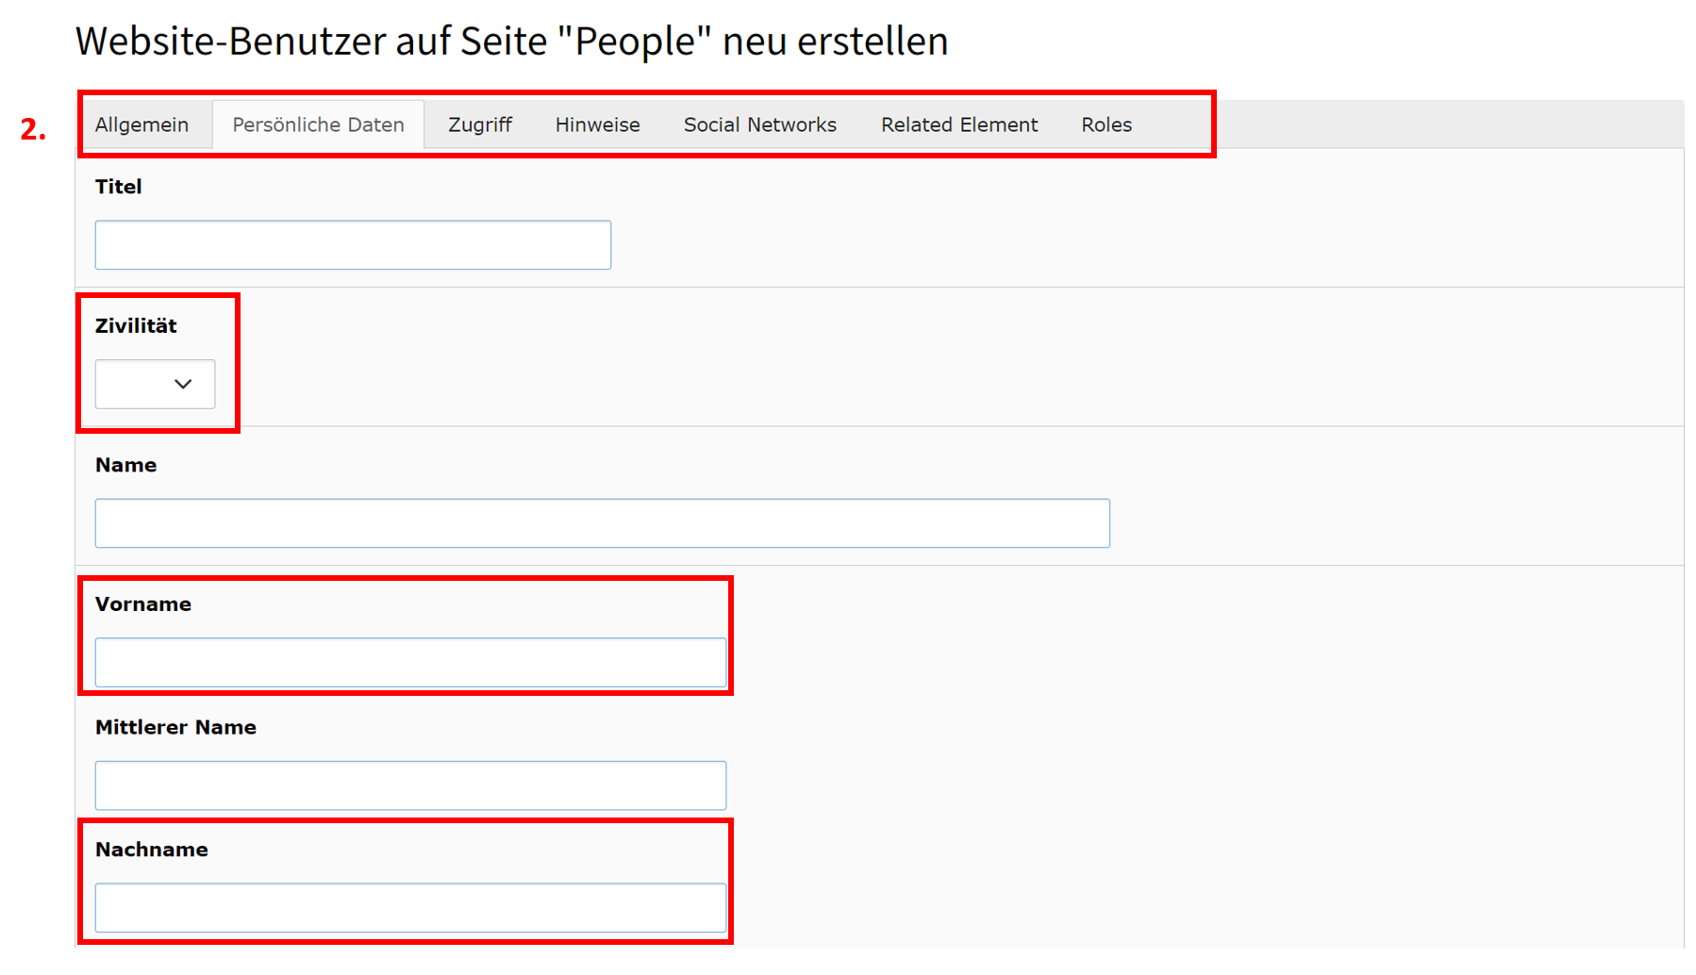The height and width of the screenshot is (975, 1696).
Task: Select the Persönliche Daten tab
Action: click(319, 124)
